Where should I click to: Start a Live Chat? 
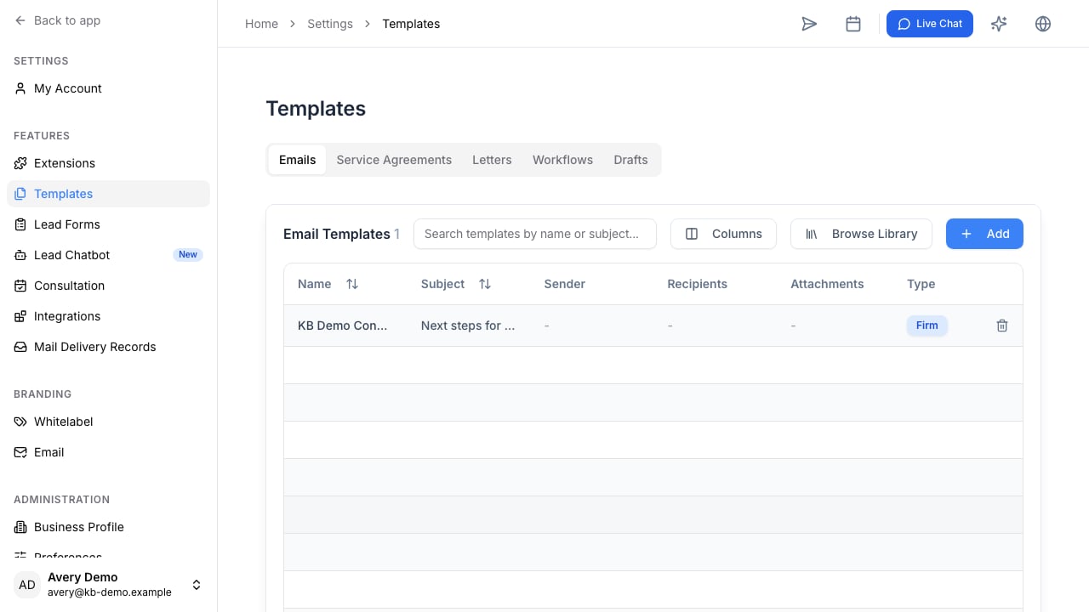click(930, 24)
